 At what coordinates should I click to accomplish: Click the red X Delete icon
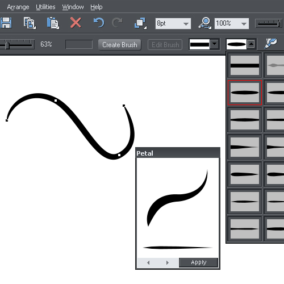[x=76, y=23]
